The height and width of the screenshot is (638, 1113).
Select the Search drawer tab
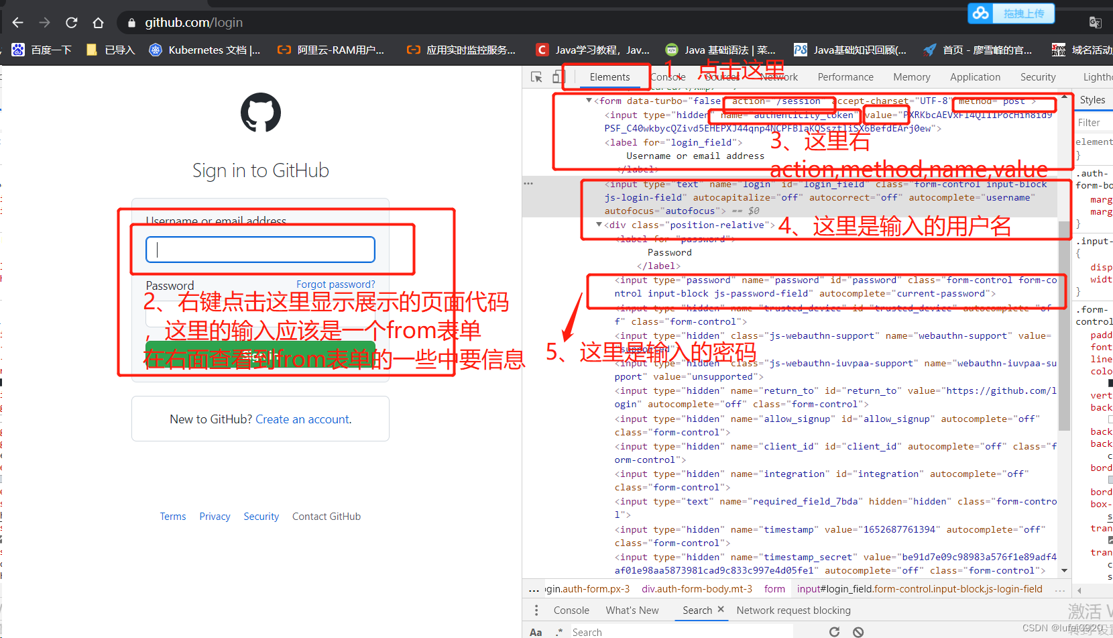(x=697, y=610)
